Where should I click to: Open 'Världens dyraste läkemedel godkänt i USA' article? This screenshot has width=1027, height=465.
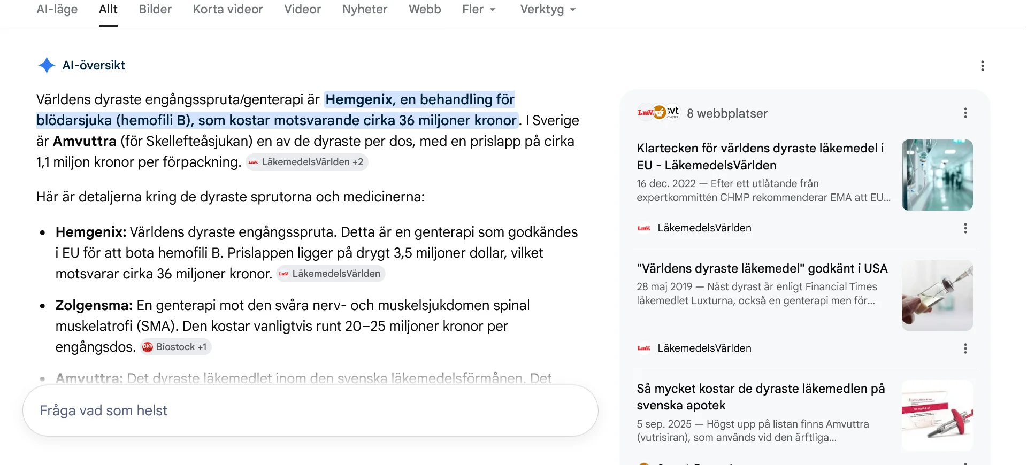click(x=762, y=268)
